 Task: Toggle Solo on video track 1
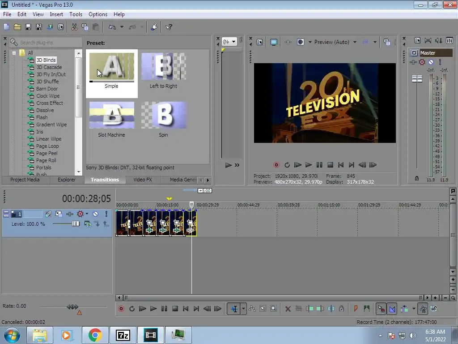pyautogui.click(x=106, y=214)
